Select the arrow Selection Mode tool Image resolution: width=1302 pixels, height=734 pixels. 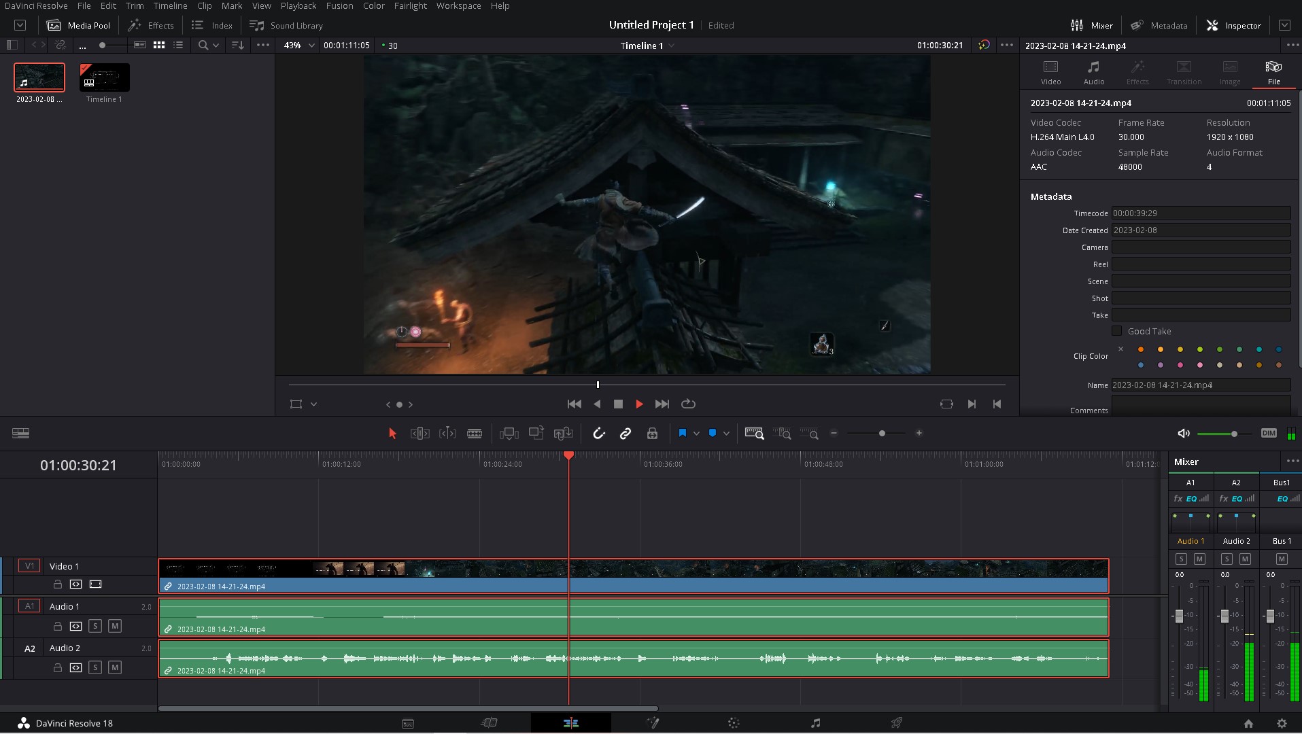[x=392, y=434]
